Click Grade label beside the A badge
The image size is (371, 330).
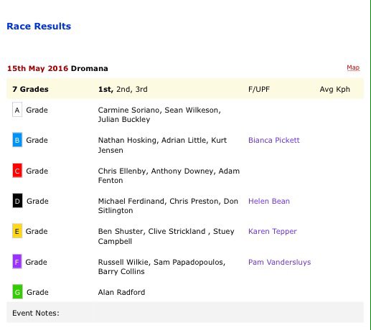(x=37, y=110)
